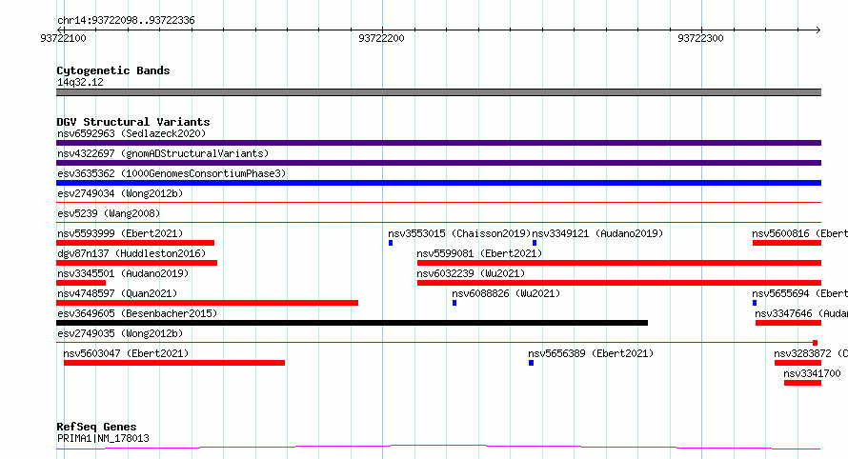Click the RefSeq Genes track title
This screenshot has height=459, width=848.
click(96, 427)
